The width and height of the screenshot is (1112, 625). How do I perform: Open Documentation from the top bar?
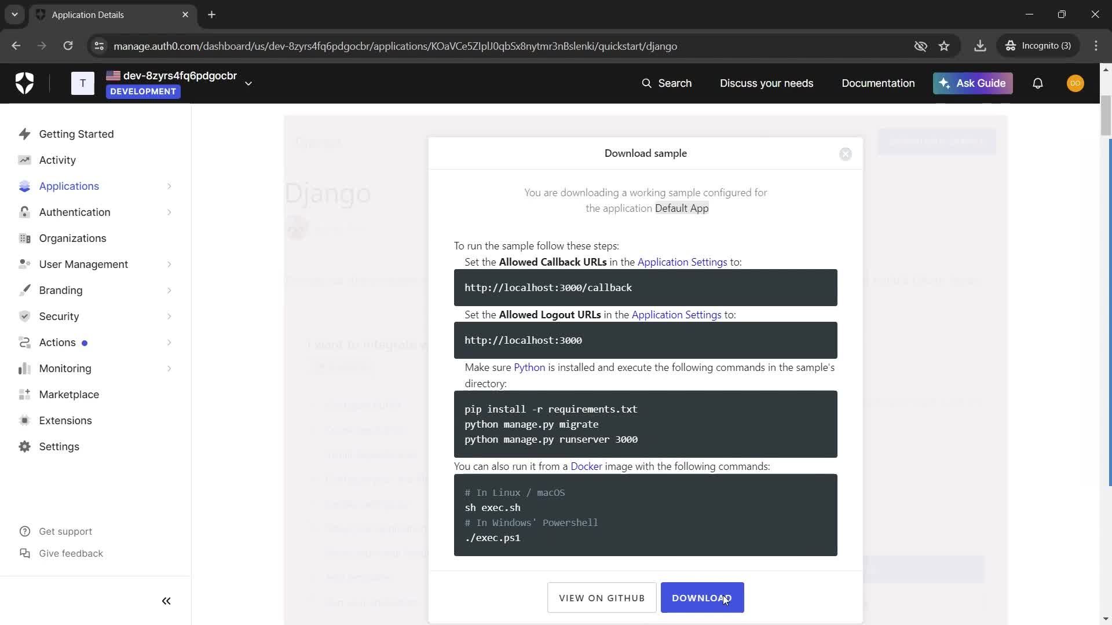[878, 83]
